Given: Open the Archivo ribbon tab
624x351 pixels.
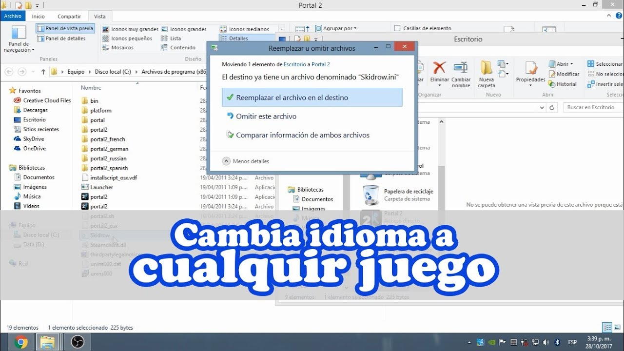Looking at the screenshot, I should coord(13,16).
